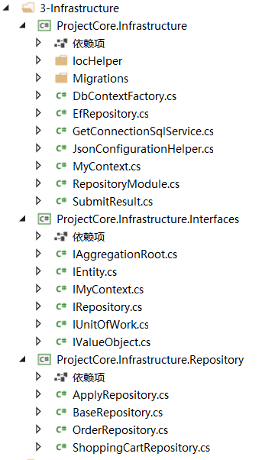Expand the IocHelper folder arrow
The width and height of the screenshot is (275, 460).
(x=38, y=60)
